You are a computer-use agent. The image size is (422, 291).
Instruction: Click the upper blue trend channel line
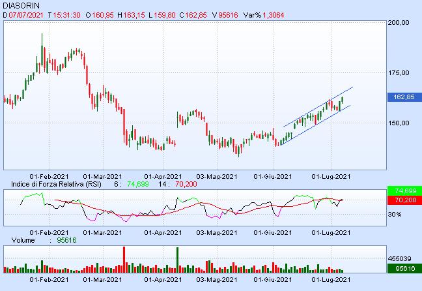(318, 107)
